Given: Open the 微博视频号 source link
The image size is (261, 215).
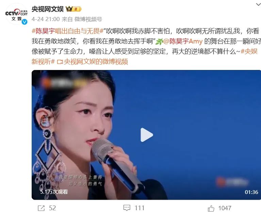Looking at the screenshot, I should click(x=88, y=19).
